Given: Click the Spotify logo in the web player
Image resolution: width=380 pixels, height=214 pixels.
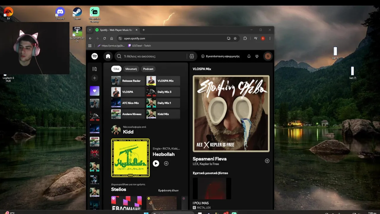Looking at the screenshot, I should click(94, 56).
